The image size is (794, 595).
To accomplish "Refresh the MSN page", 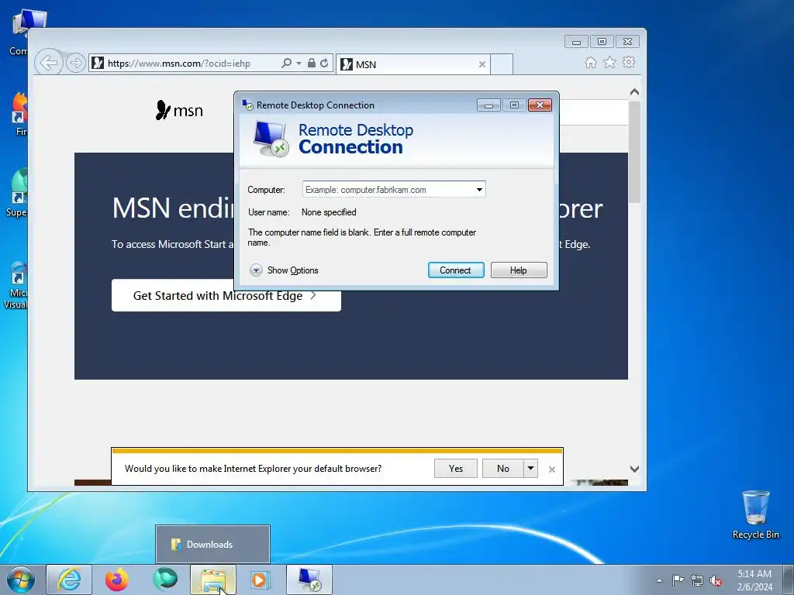I will [324, 64].
